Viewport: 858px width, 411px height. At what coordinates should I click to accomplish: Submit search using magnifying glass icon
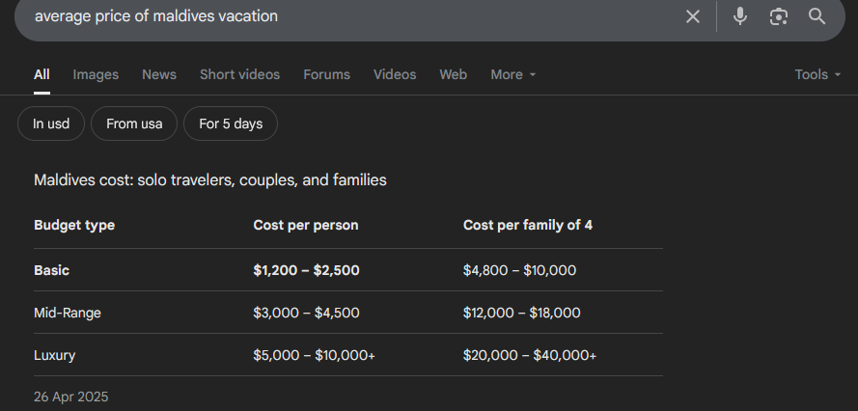click(x=816, y=16)
